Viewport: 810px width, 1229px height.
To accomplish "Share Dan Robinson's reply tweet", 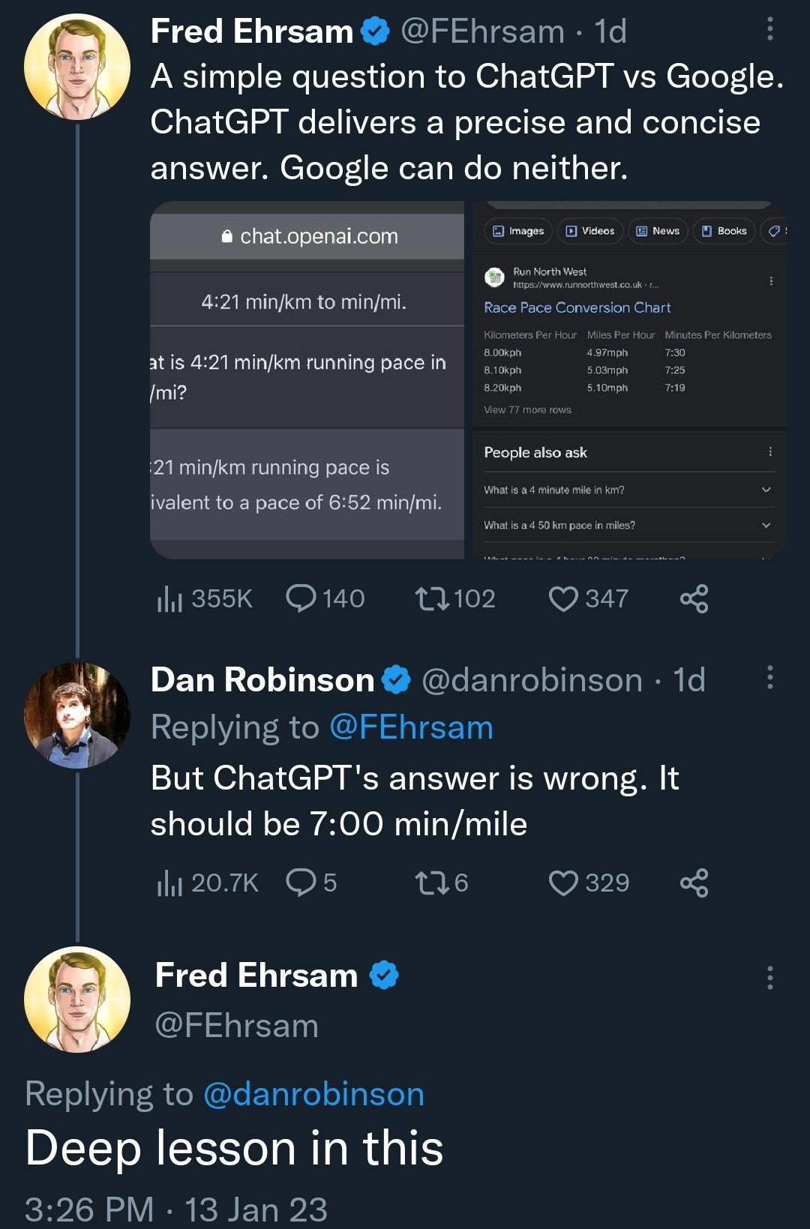I will point(694,883).
